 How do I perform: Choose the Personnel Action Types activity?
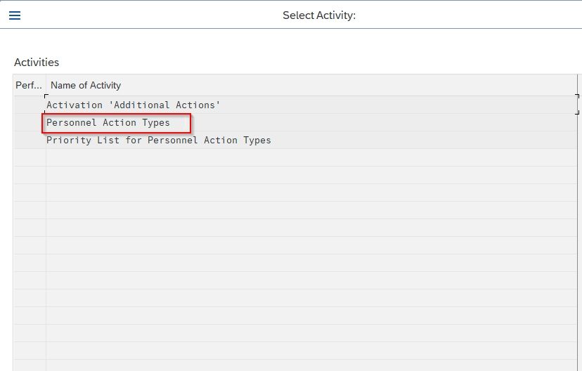point(108,123)
